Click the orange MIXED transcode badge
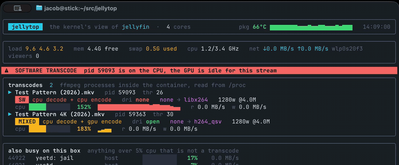This screenshot has width=399, height=165. pyautogui.click(x=27, y=122)
